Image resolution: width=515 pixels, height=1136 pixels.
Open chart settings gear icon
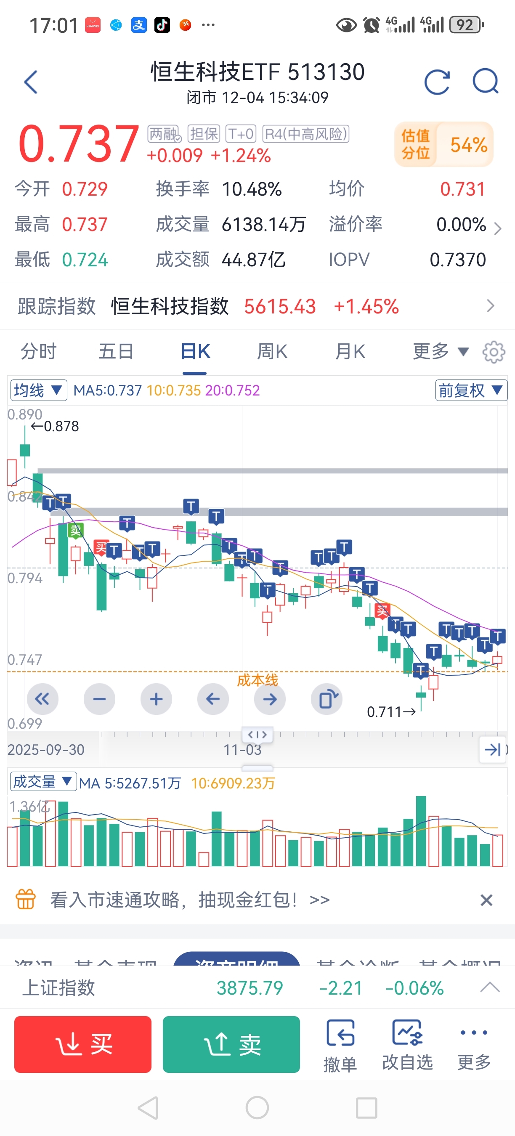[x=494, y=352]
